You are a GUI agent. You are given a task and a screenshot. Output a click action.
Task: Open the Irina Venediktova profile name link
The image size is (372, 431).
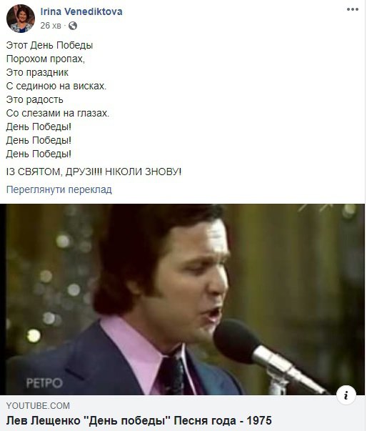[x=81, y=11]
